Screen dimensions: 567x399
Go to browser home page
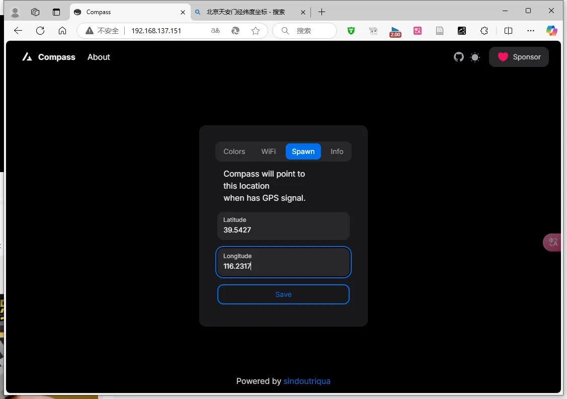click(x=62, y=31)
